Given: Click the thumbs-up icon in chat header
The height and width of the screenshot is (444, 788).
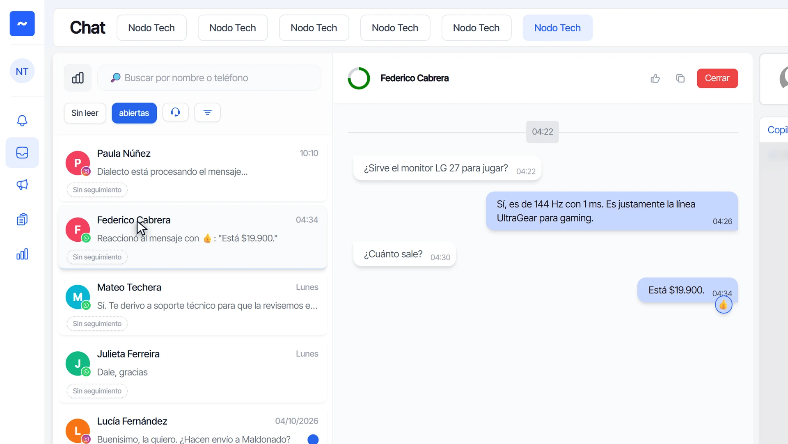Looking at the screenshot, I should pos(655,78).
